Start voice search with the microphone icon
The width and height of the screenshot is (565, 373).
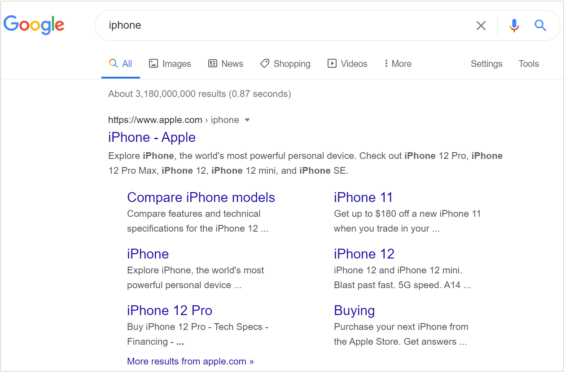[514, 26]
